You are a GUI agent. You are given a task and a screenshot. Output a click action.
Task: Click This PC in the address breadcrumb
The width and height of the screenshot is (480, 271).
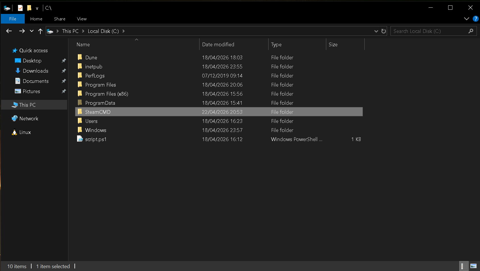(x=70, y=31)
